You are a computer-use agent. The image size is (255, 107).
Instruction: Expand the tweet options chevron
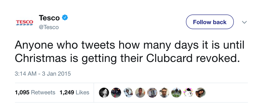[244, 22]
